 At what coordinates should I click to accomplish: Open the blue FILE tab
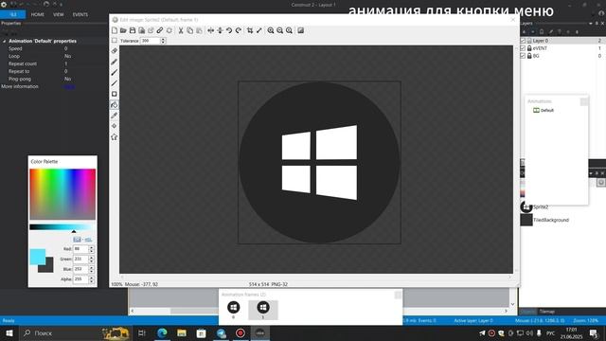[12, 15]
